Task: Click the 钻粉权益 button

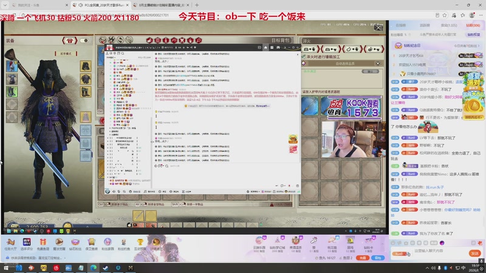Action: [x=474, y=35]
